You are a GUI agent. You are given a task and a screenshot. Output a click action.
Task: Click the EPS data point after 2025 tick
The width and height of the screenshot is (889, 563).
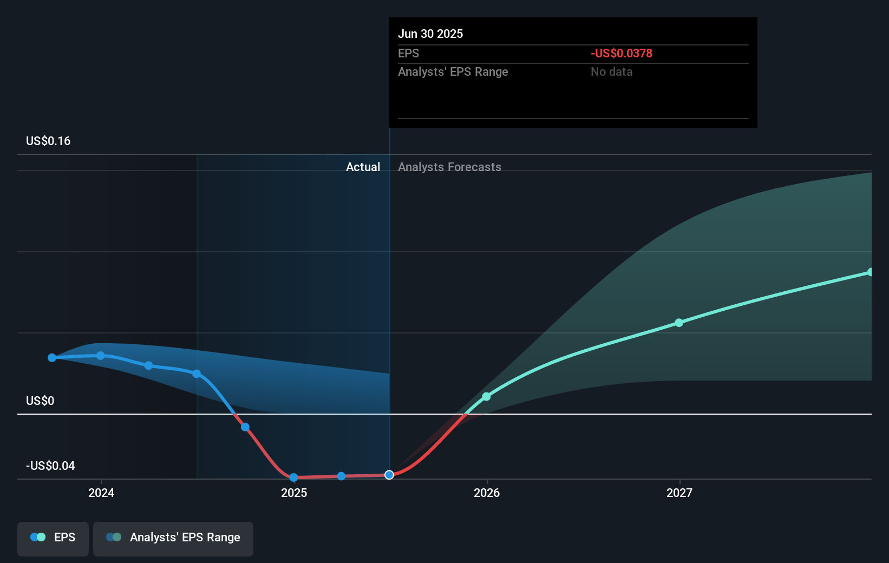click(341, 476)
